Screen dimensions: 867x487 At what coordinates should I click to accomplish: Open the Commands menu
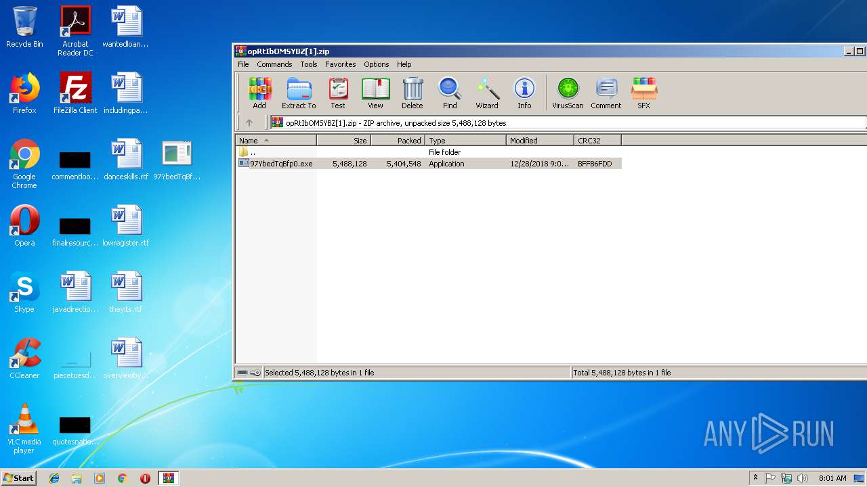(274, 64)
